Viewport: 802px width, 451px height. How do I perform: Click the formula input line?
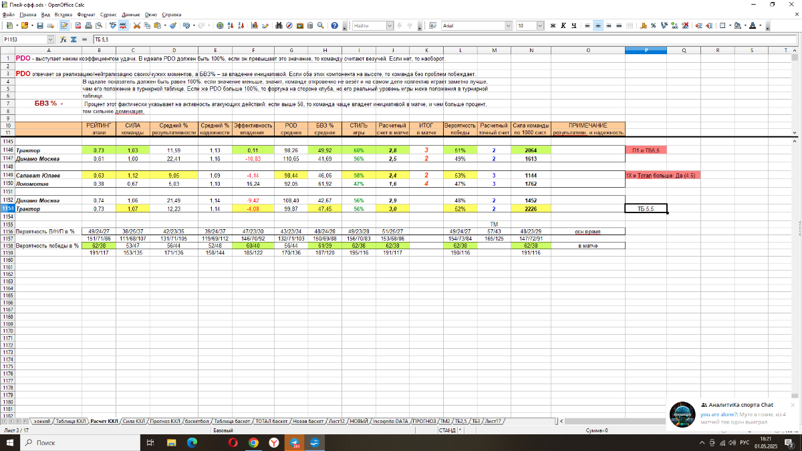coord(444,40)
